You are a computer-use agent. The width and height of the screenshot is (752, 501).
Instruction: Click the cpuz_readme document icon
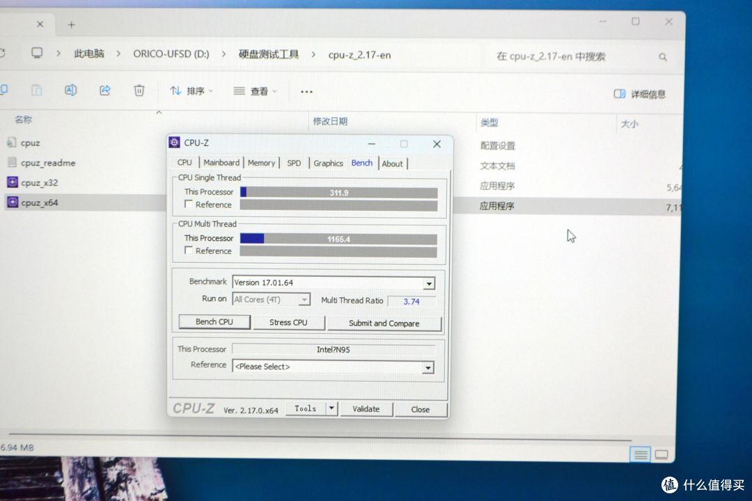pos(12,162)
